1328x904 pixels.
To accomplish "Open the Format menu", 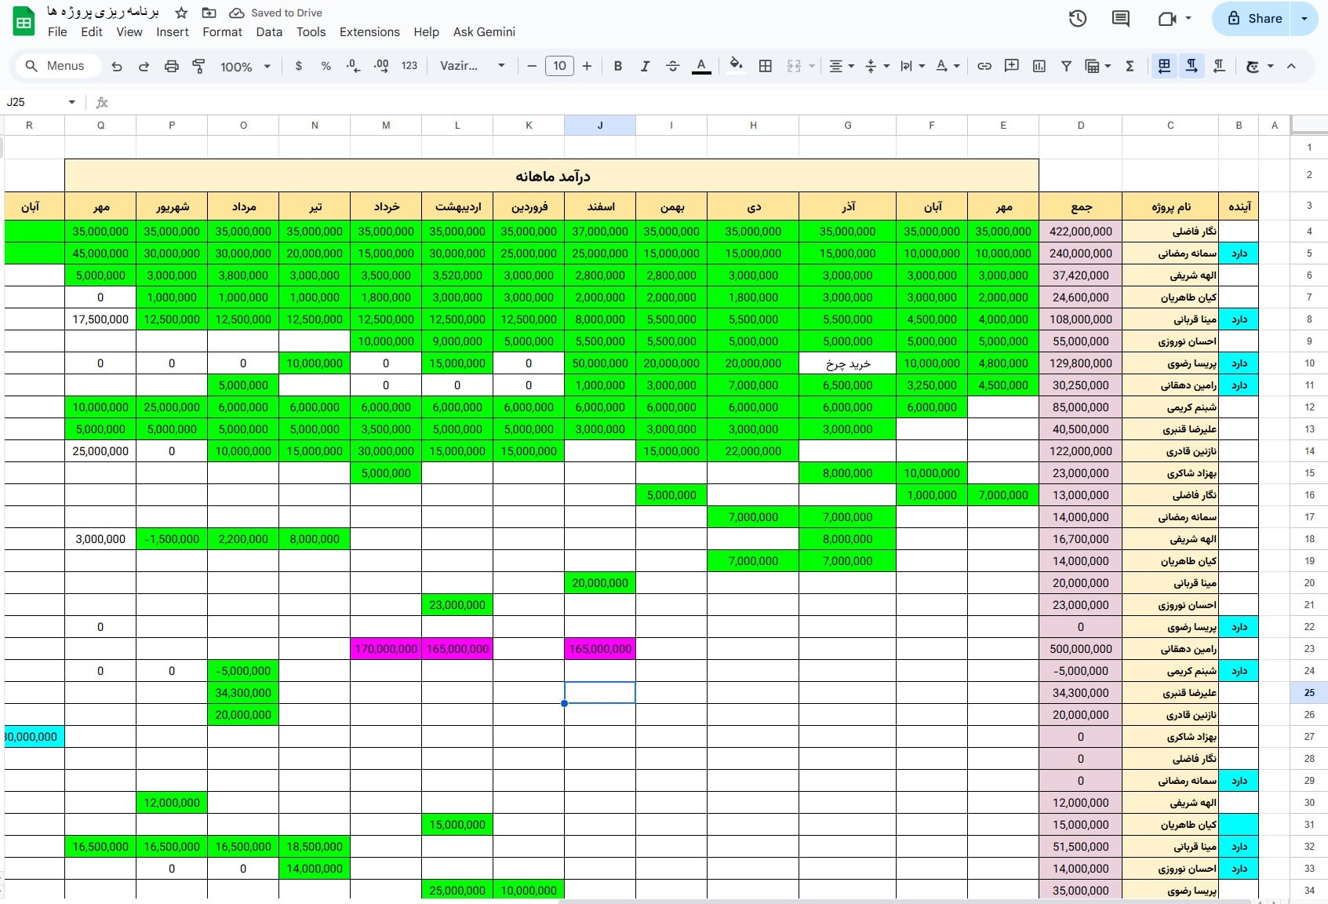I will point(222,32).
